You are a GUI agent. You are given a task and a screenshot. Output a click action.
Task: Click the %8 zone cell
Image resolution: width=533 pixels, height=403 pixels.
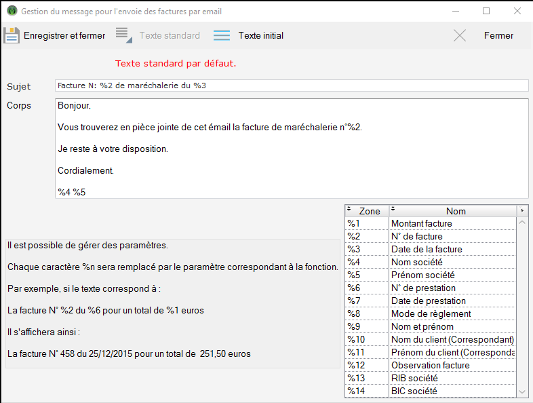[367, 314]
